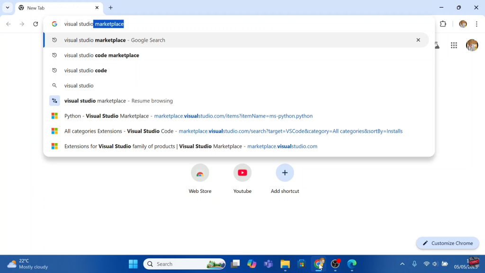
Task: Launch Copilot from the taskbar
Action: click(252, 264)
